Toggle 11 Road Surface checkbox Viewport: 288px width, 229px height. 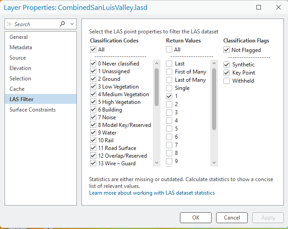coord(93,148)
